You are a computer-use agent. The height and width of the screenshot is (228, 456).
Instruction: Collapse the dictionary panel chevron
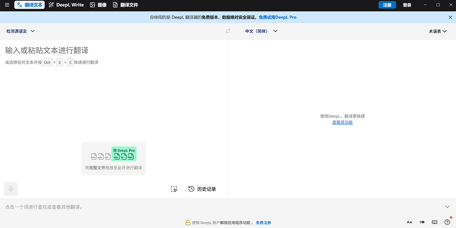coord(447,206)
